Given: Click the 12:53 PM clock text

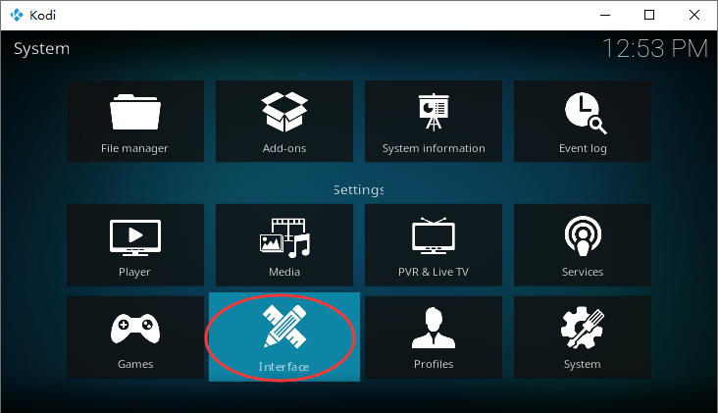Looking at the screenshot, I should click(655, 48).
